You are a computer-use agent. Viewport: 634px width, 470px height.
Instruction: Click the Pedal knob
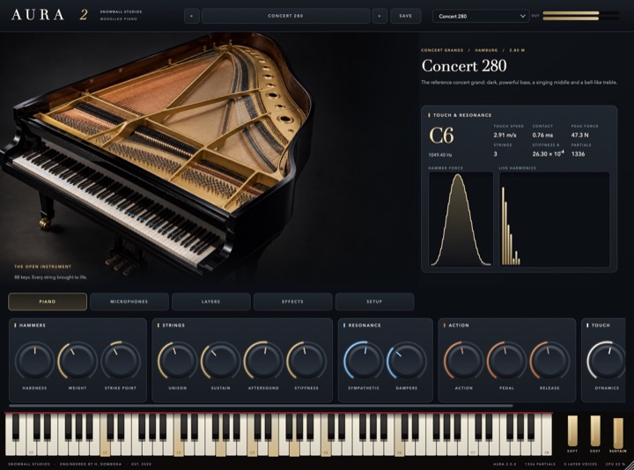[506, 361]
